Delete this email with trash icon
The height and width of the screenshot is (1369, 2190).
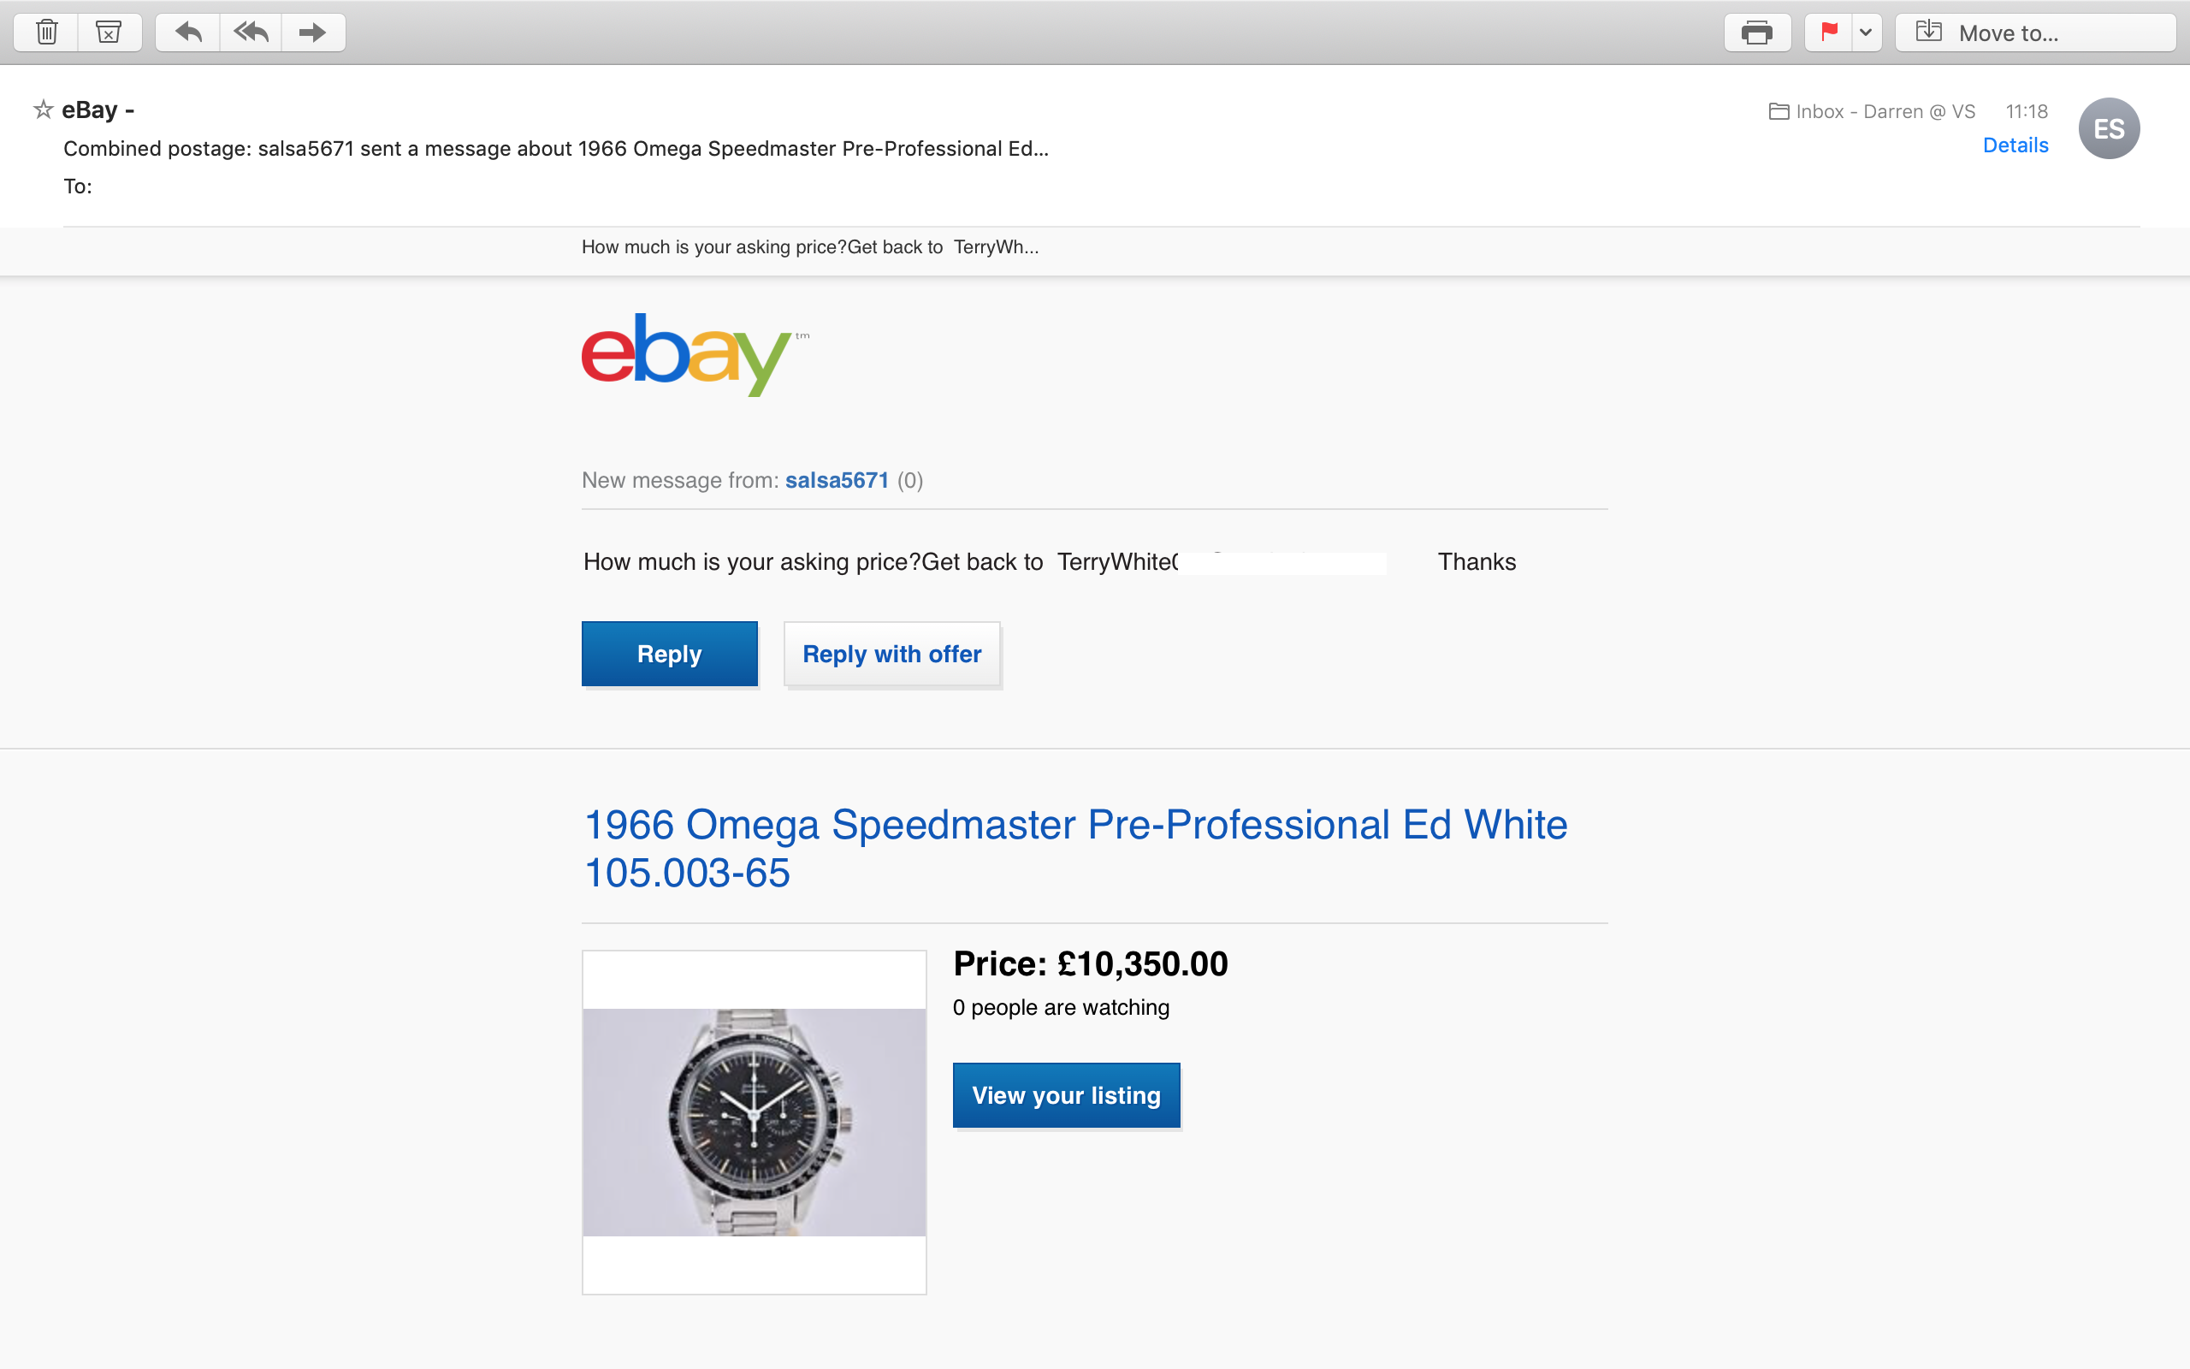[x=46, y=33]
